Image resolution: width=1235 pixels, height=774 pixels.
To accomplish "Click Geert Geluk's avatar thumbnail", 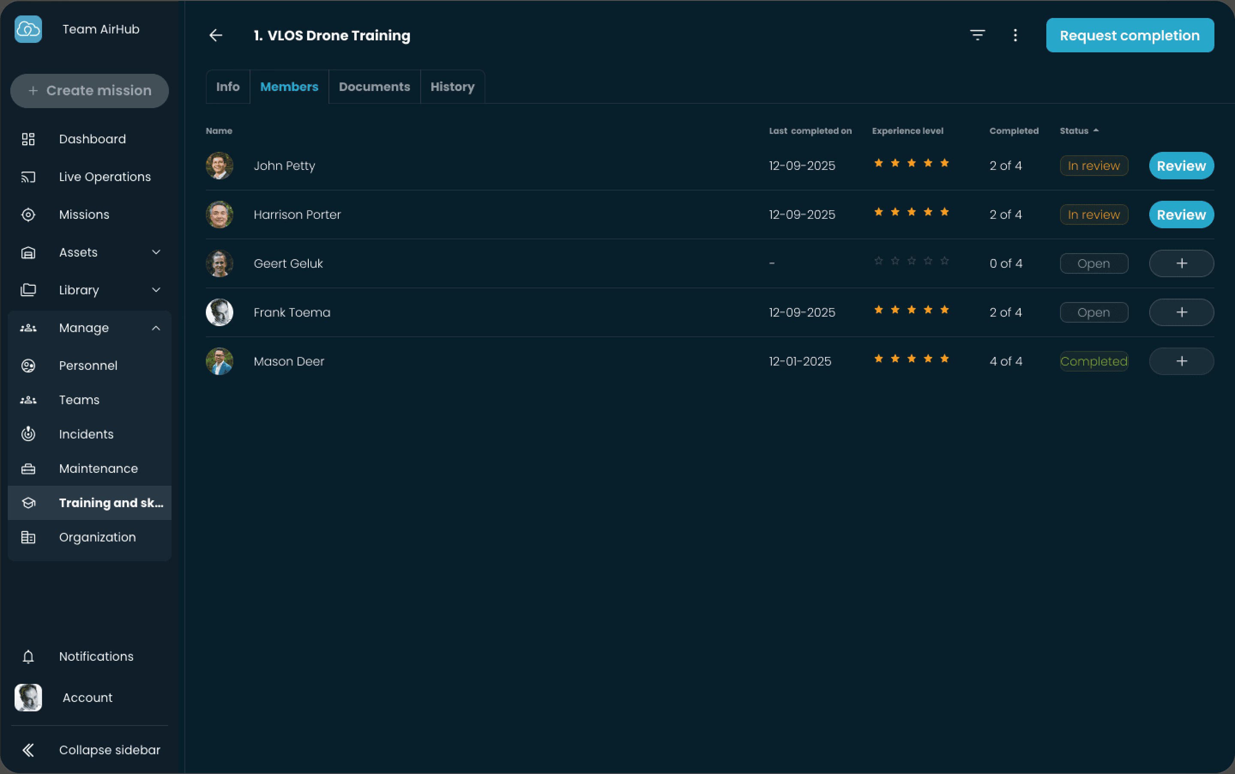I will [x=220, y=263].
